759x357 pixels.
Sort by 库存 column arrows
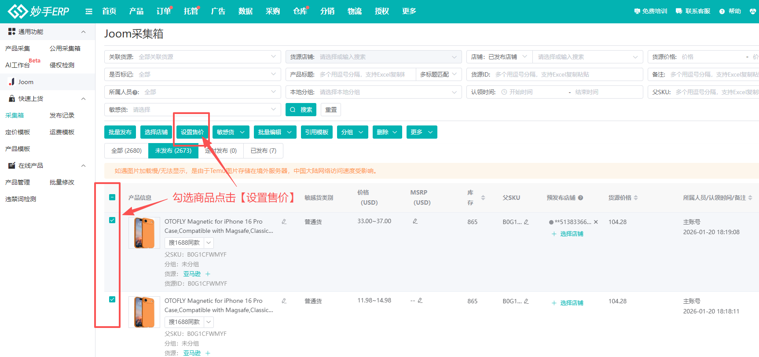coord(483,198)
